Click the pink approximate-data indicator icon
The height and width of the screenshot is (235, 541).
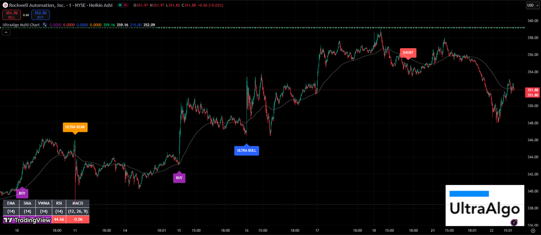pyautogui.click(x=125, y=5)
